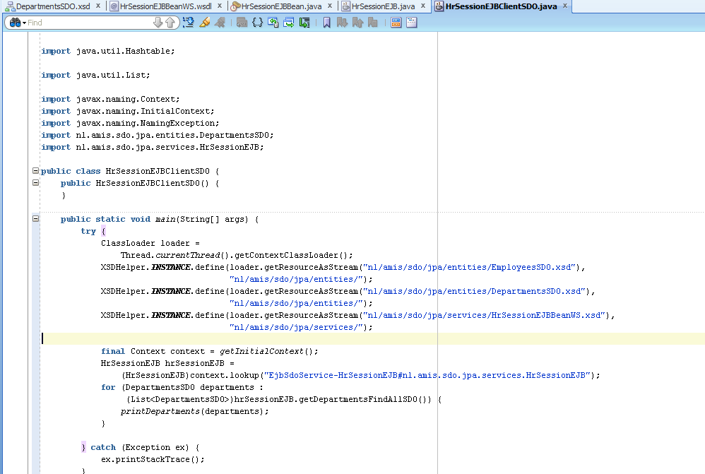
Task: Collapse the main method code fold
Action: pos(35,219)
